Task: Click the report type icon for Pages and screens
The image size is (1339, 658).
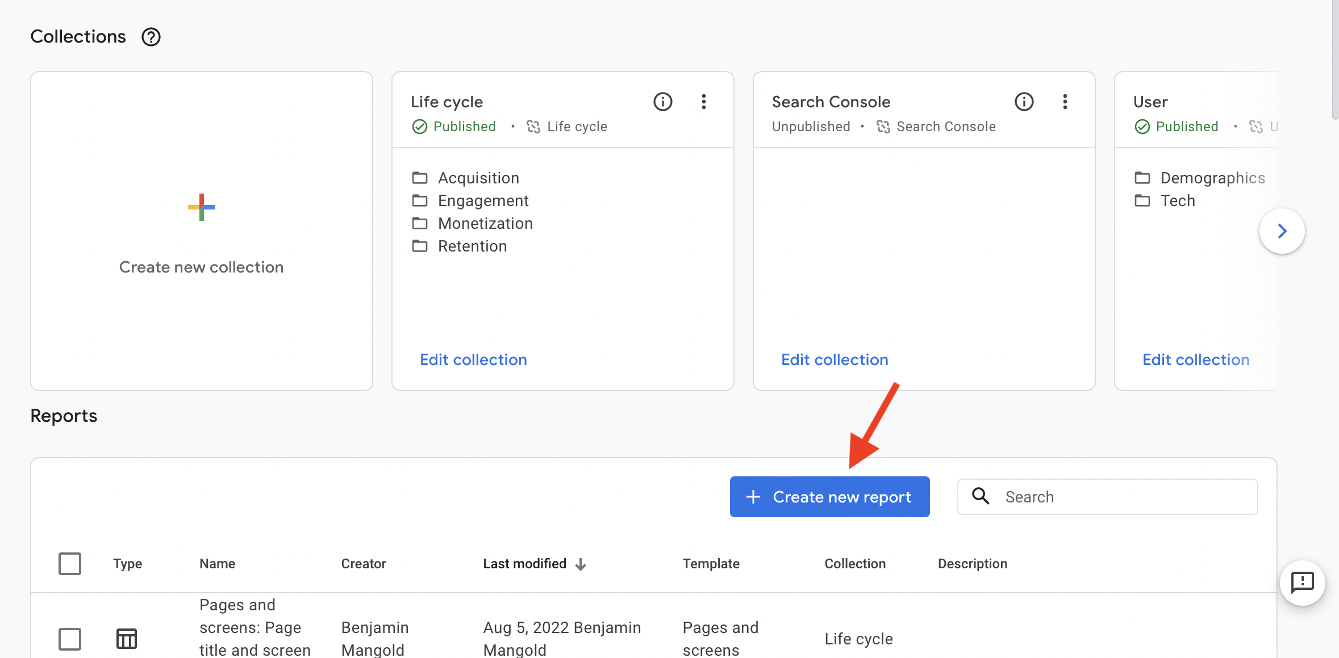Action: (x=126, y=638)
